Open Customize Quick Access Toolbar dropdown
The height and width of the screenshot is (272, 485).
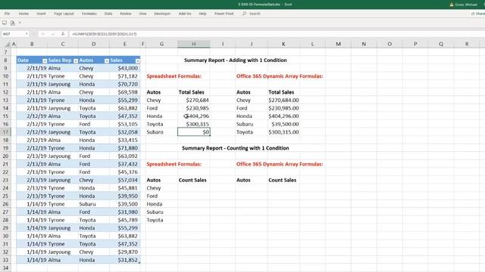tap(20, 23)
